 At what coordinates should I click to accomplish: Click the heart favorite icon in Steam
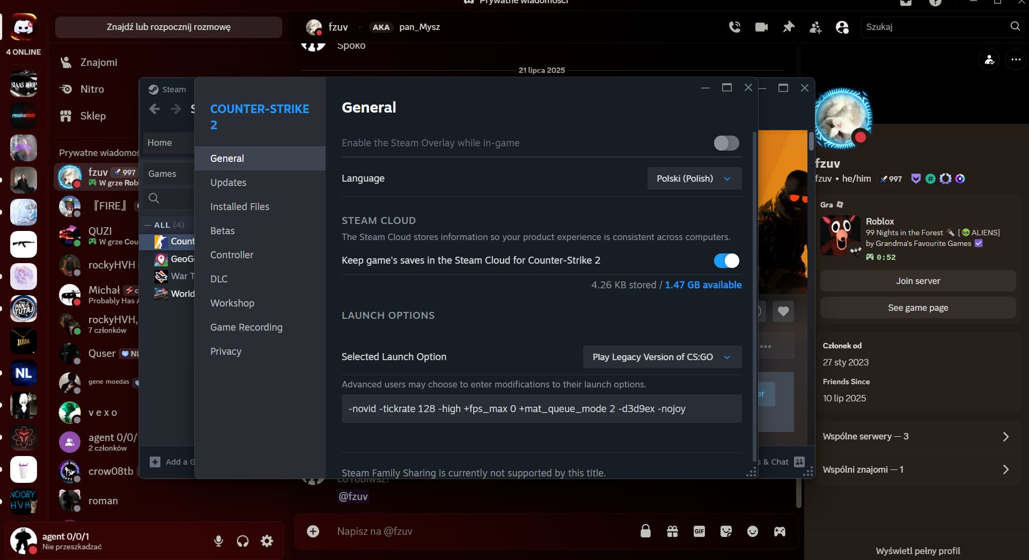783,311
